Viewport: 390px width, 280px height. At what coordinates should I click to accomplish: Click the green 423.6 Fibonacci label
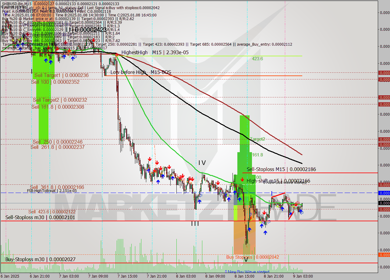pos(257,59)
